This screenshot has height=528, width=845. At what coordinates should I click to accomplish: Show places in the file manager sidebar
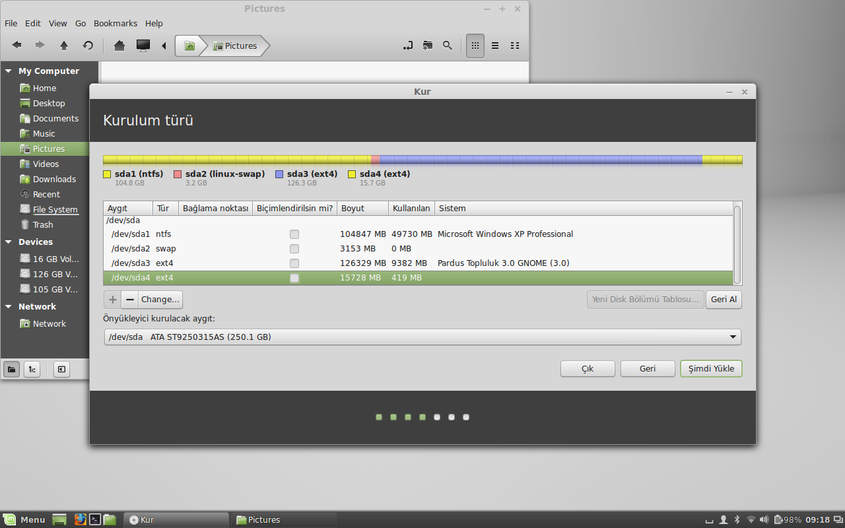pos(11,369)
